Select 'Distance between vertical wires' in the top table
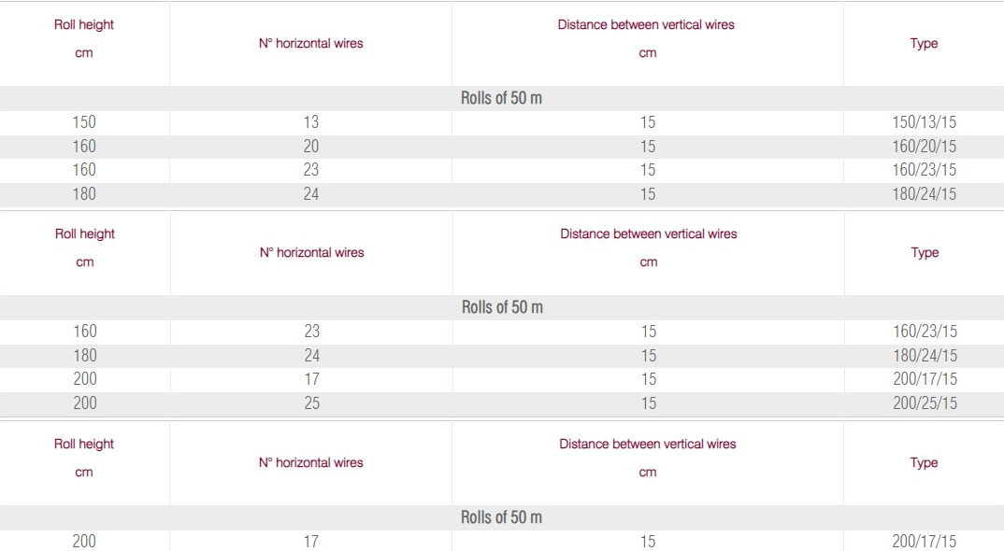Viewport: 1004px width, 551px height. (646, 25)
